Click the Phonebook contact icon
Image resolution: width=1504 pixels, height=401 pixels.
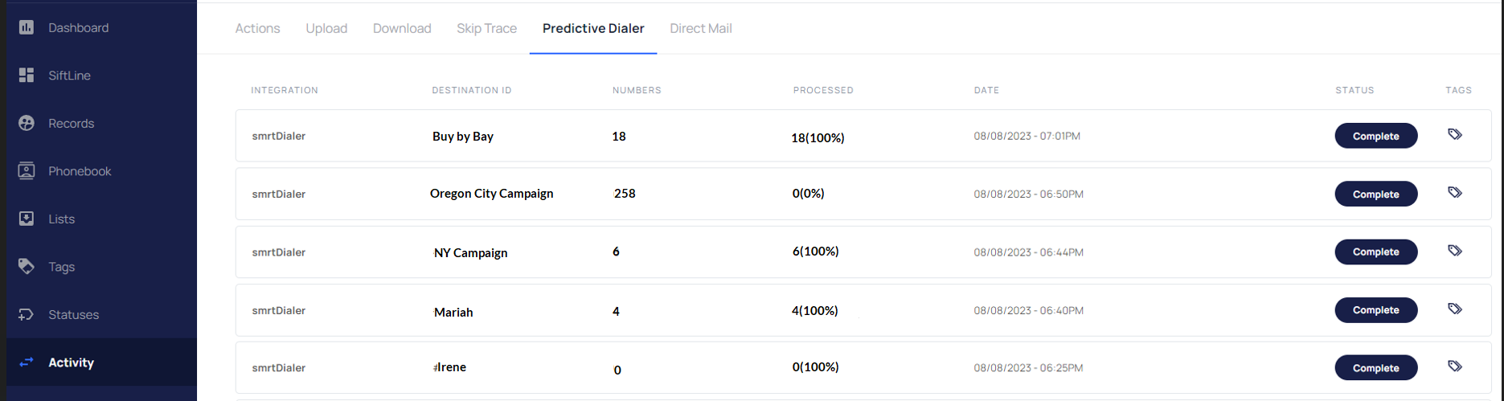click(27, 170)
